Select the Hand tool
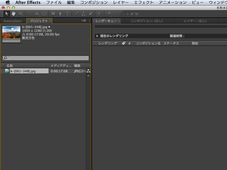 pos(14,14)
